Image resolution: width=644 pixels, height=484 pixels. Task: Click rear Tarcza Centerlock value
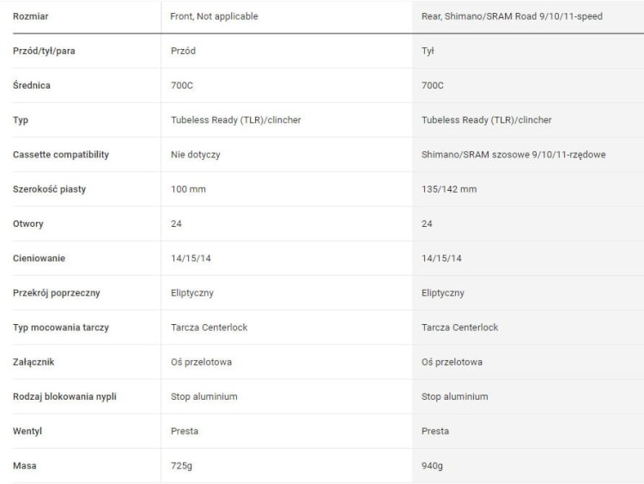459,328
